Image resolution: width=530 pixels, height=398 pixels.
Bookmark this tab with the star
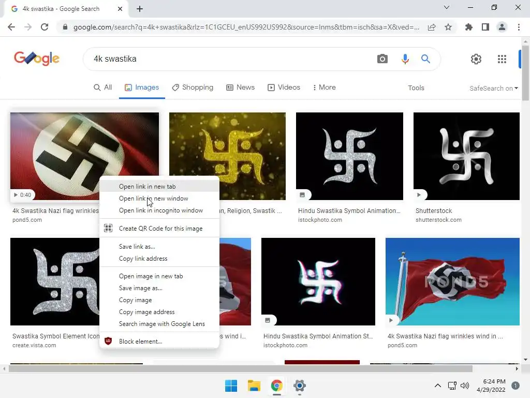448,27
